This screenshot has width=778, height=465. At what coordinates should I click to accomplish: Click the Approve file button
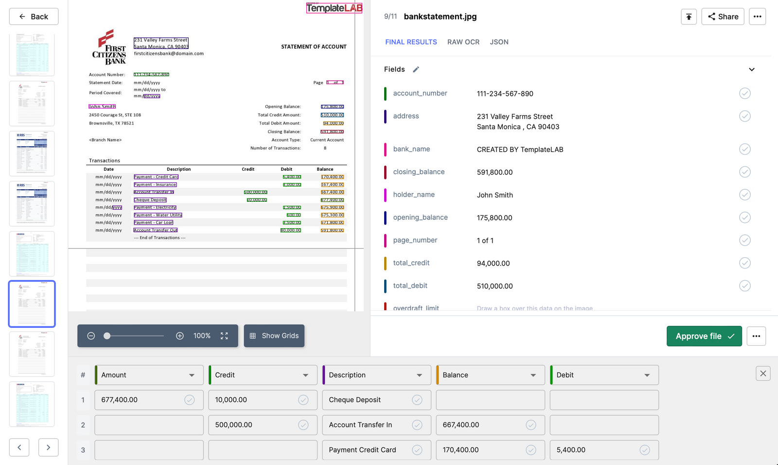point(704,336)
